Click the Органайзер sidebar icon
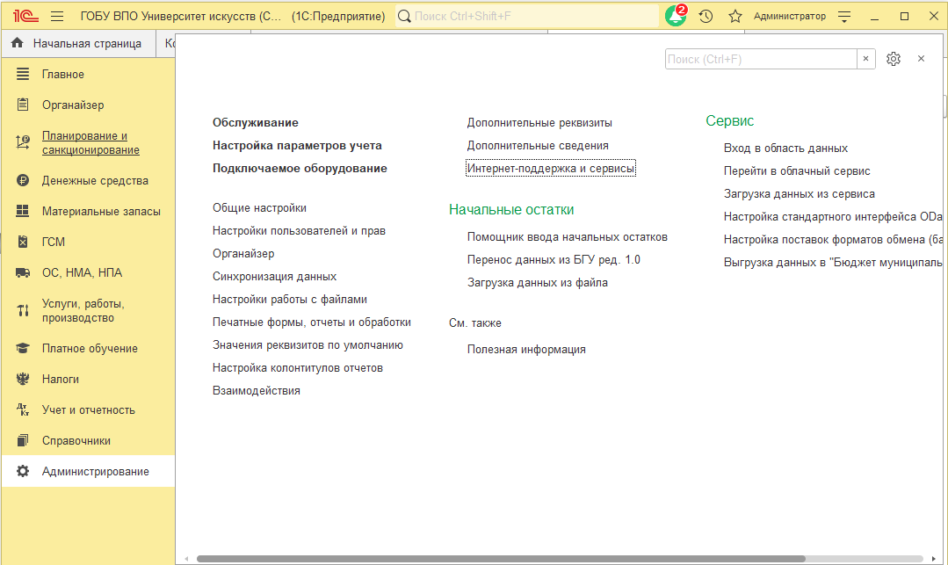This screenshot has width=948, height=565. point(22,105)
